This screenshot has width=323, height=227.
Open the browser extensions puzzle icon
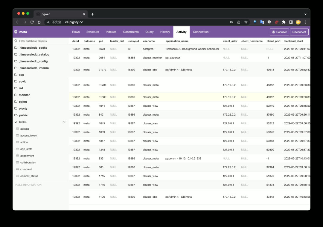click(x=284, y=22)
